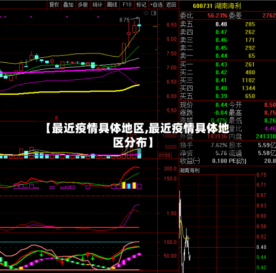Open the 叠加 overlay option
This screenshot has height=273, width=276.
tap(68, 5)
